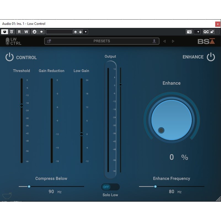Open the PRESETS menu bar
Image resolution: width=221 pixels, height=221 pixels.
102,41
